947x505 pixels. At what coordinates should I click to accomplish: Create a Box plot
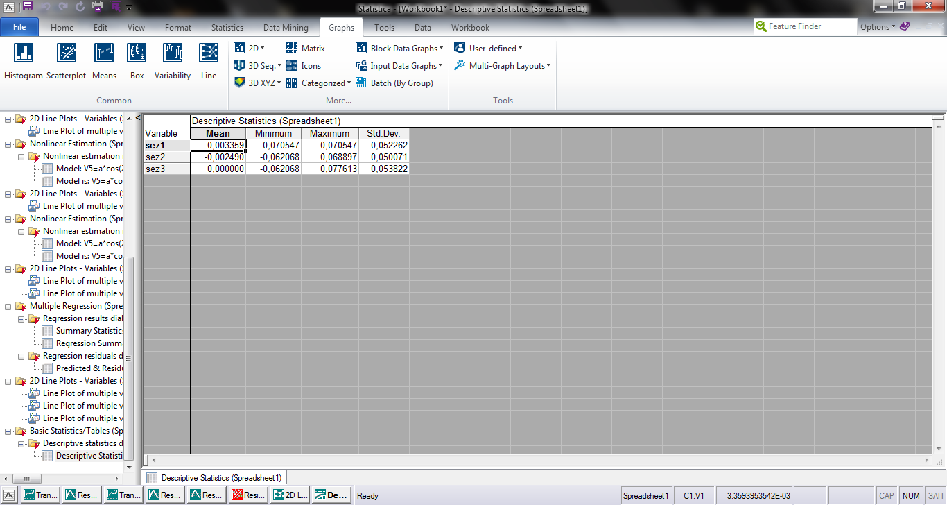click(x=137, y=61)
